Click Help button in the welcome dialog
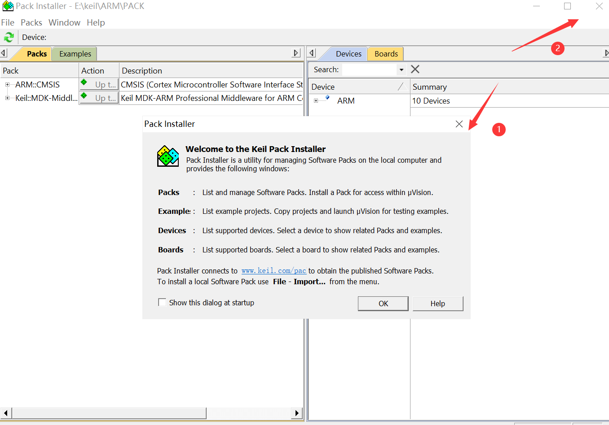The width and height of the screenshot is (609, 425). coord(438,304)
